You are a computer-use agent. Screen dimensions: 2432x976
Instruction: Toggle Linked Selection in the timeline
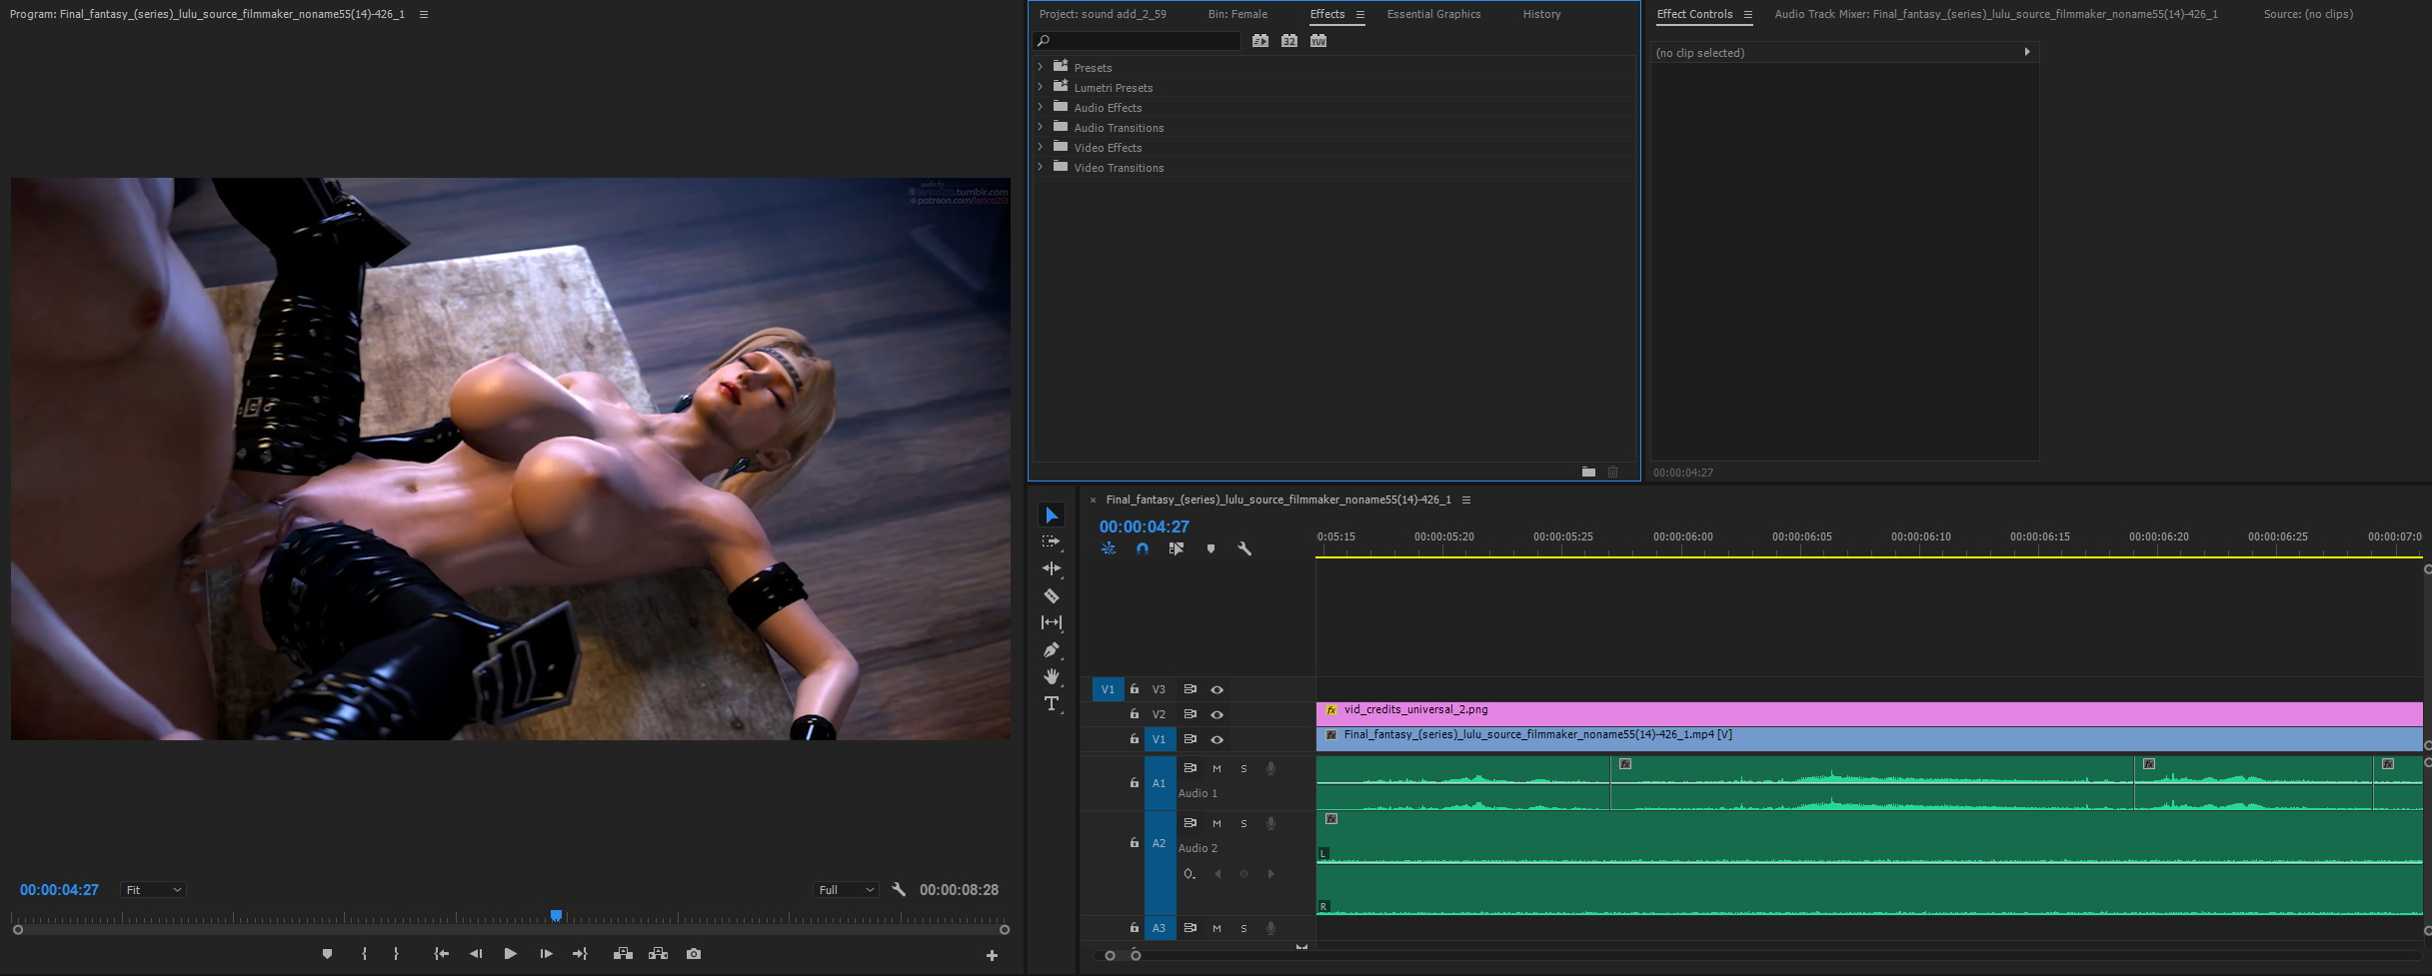click(1177, 548)
